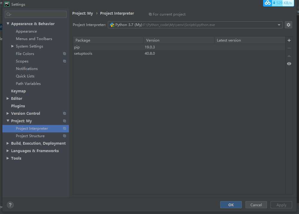This screenshot has height=214, width=299.
Task: Open Path Variables settings
Action: (x=28, y=84)
